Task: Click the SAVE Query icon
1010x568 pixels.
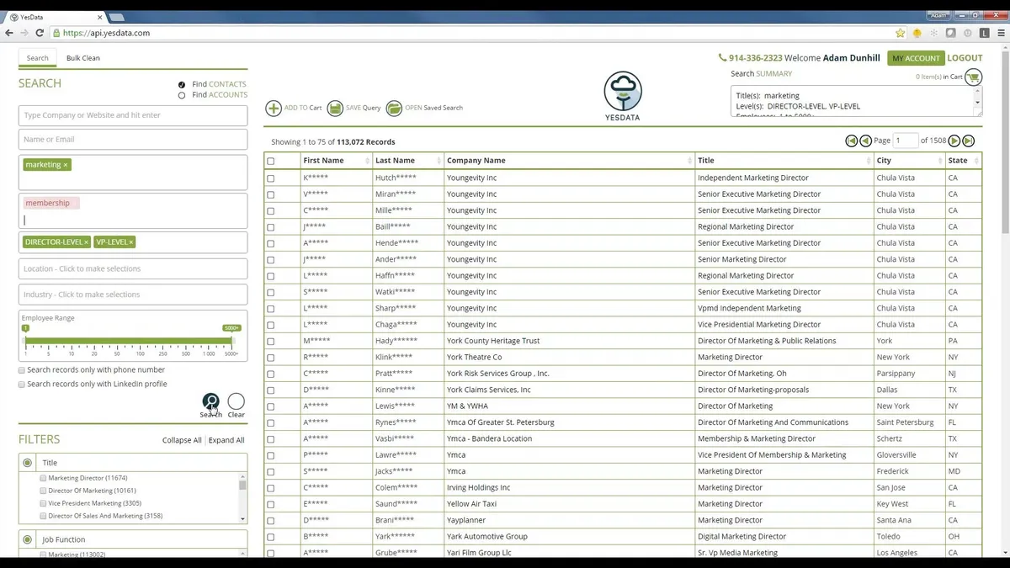Action: [x=335, y=108]
